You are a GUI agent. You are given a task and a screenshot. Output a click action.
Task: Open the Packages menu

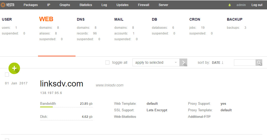pos(31,5)
